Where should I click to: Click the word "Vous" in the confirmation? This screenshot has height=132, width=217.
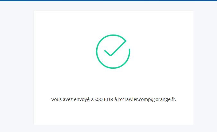[56, 99]
